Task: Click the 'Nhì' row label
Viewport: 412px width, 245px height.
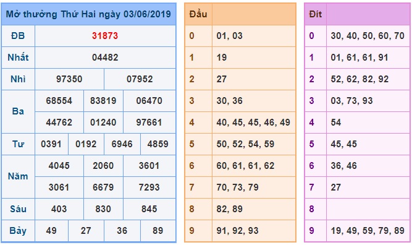Action: (18, 79)
